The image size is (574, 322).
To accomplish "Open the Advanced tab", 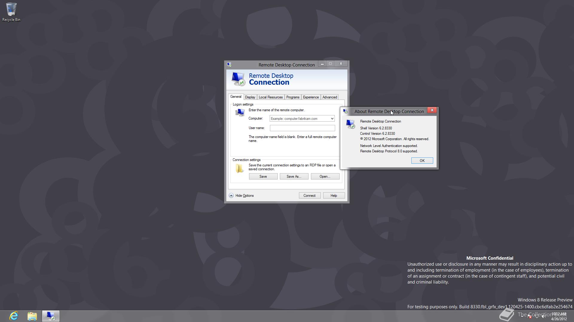I will pyautogui.click(x=330, y=97).
